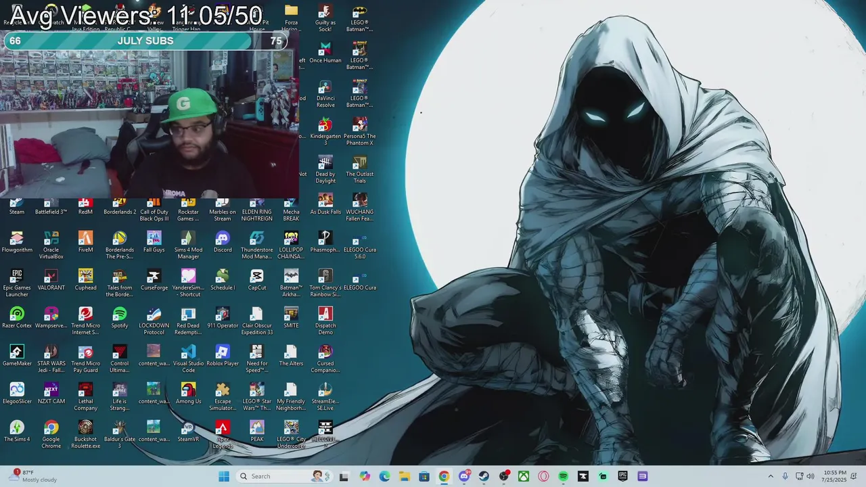The height and width of the screenshot is (487, 866).
Task: Open the Opera GX taskbar icon
Action: (x=543, y=476)
